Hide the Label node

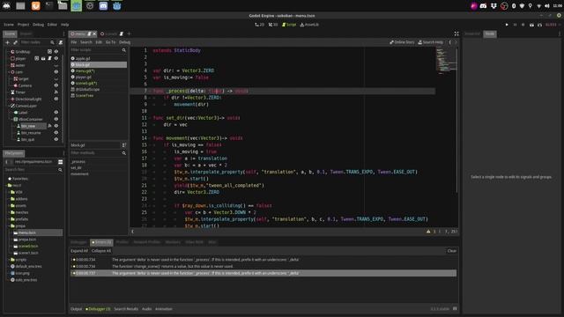[x=56, y=113]
